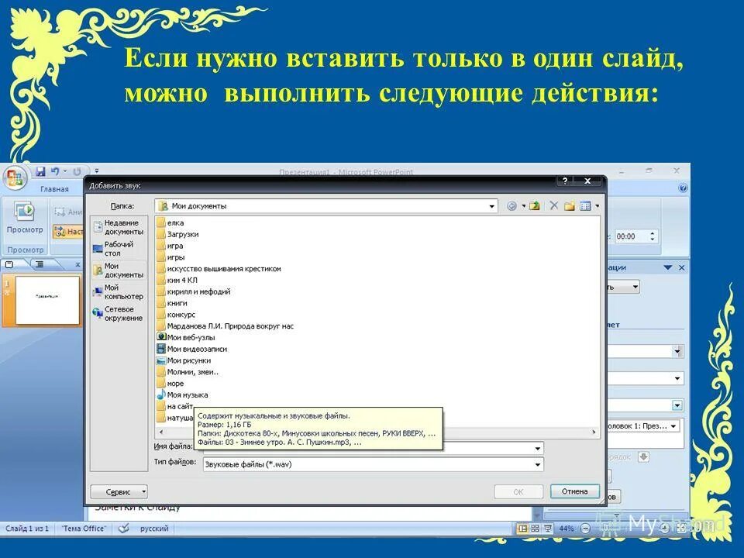Select искусство вышивания крестиком folder

tap(219, 269)
